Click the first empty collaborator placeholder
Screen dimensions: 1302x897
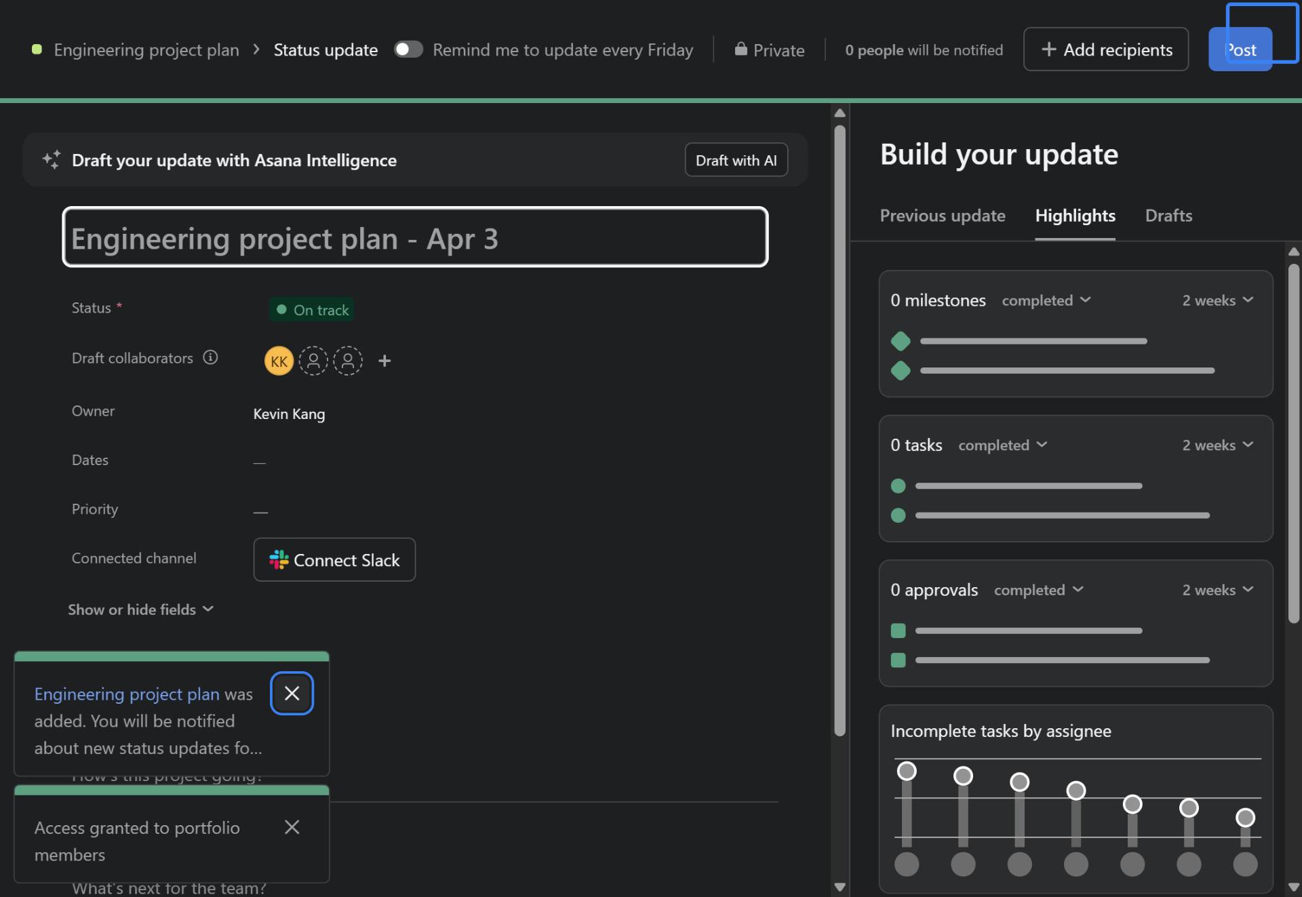313,361
